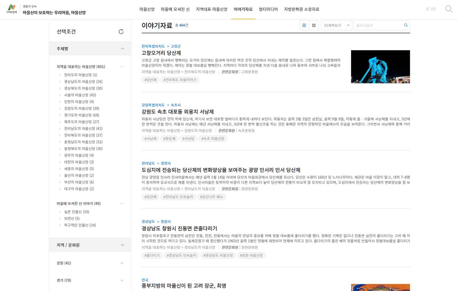Click the 광양시 breadcrumb link
458x291 pixels.
[x=166, y=163]
